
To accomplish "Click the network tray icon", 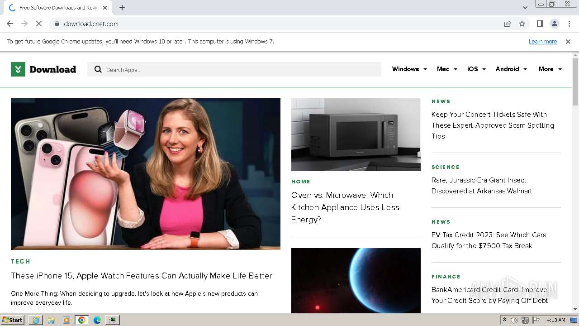I will [x=525, y=320].
